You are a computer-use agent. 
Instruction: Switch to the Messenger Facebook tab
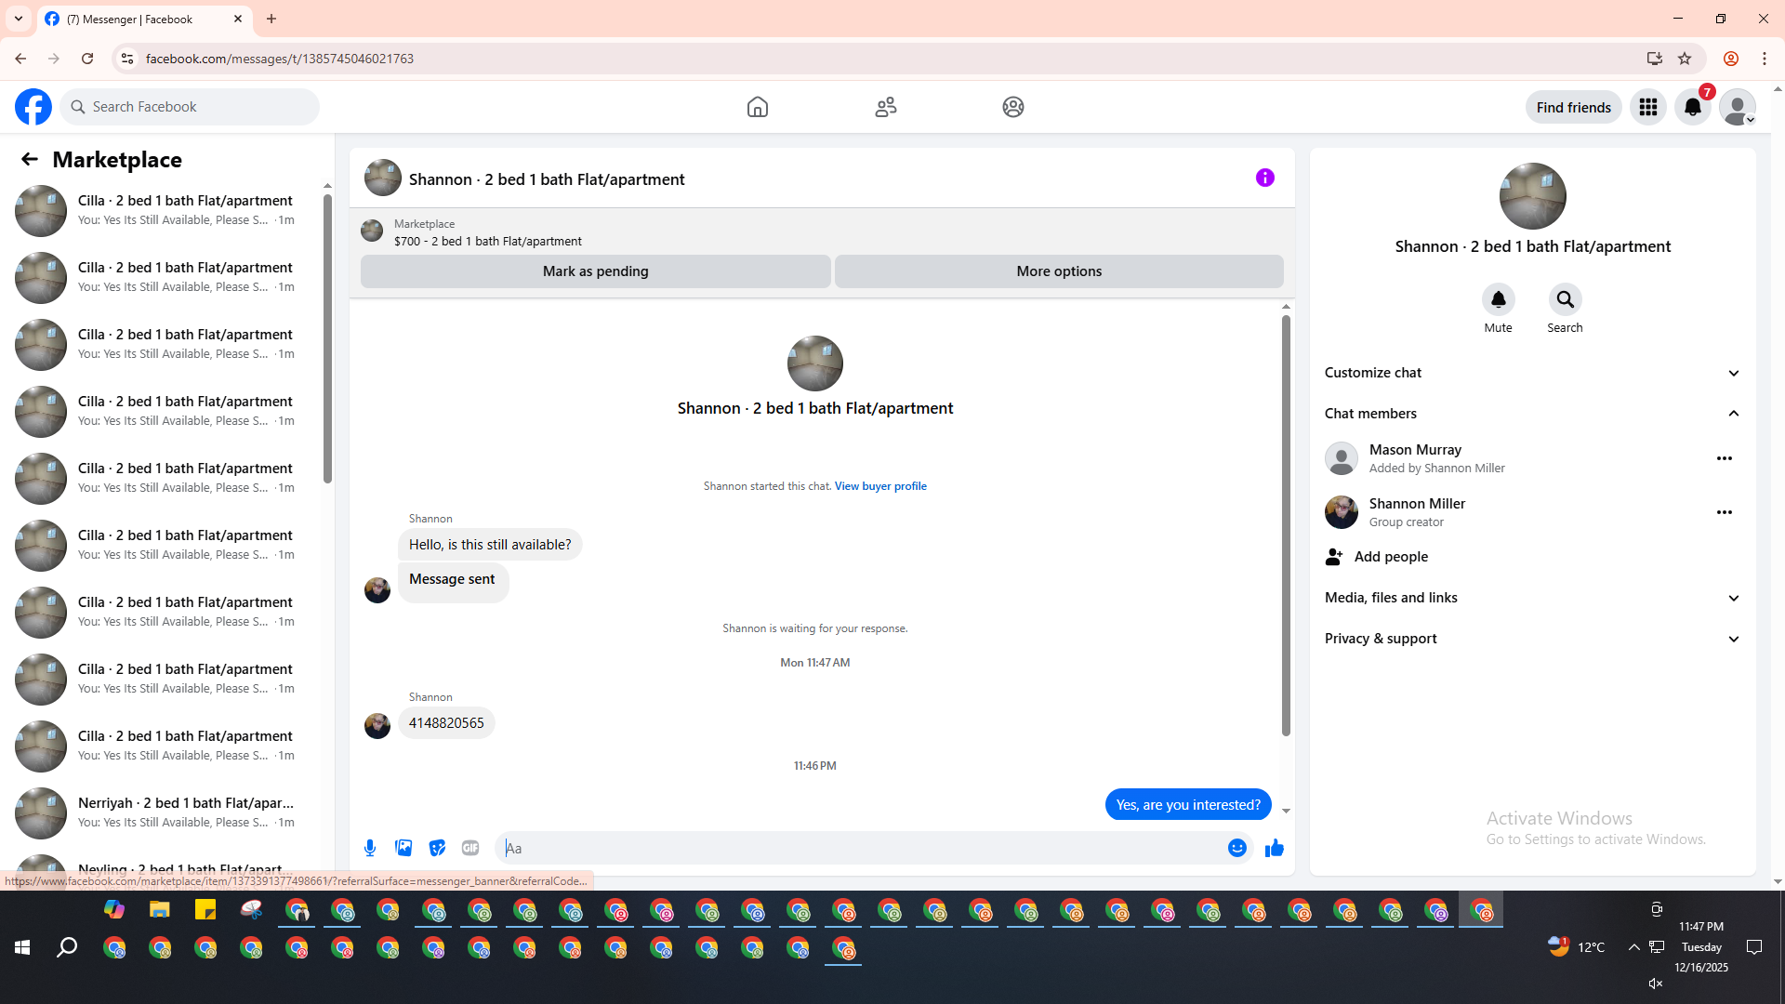click(x=144, y=20)
